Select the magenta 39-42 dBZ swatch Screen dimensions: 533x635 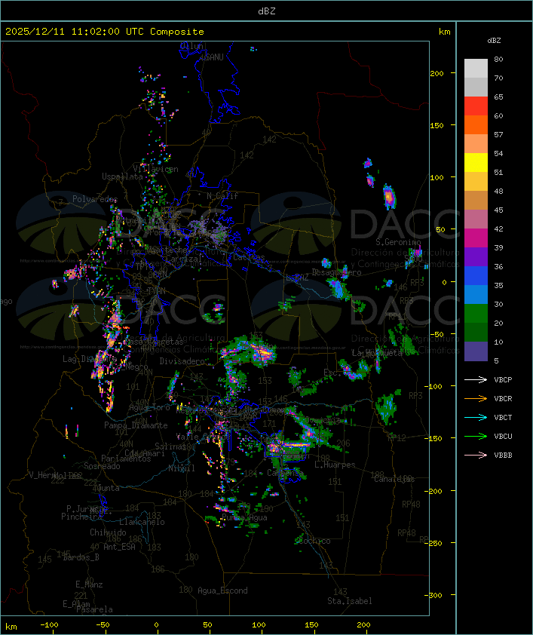[x=476, y=238]
